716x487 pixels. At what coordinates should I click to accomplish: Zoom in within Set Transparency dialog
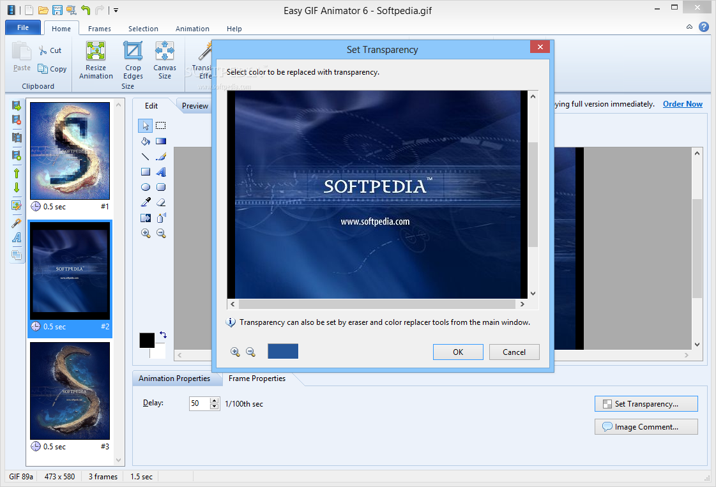(235, 352)
